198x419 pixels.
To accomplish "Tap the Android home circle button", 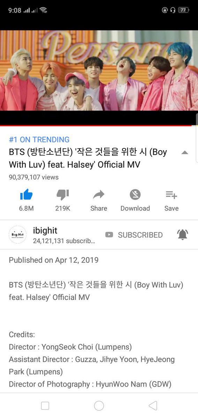I will coord(99,405).
